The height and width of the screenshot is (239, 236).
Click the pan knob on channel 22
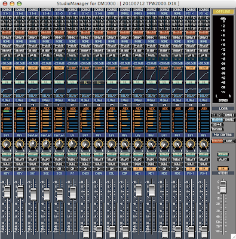72,144
